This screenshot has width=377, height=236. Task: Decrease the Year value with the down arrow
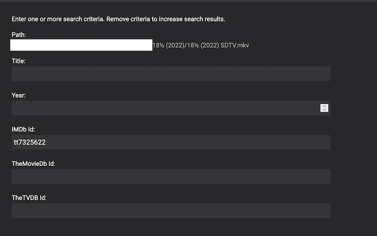324,110
